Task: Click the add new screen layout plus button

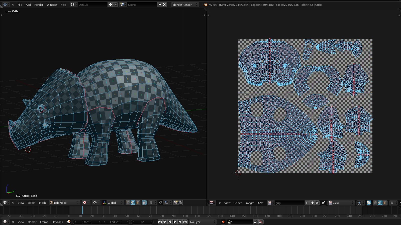Action: coord(110,5)
